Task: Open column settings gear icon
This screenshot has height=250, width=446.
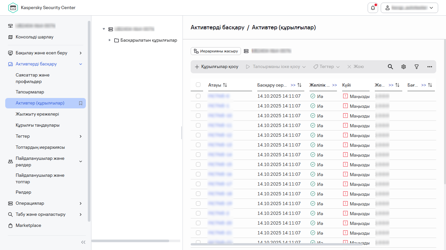Action: click(x=404, y=67)
